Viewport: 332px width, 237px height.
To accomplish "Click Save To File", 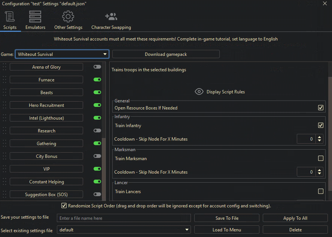I will 227,218.
